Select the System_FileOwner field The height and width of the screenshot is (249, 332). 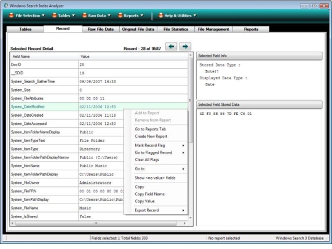(x=66, y=183)
